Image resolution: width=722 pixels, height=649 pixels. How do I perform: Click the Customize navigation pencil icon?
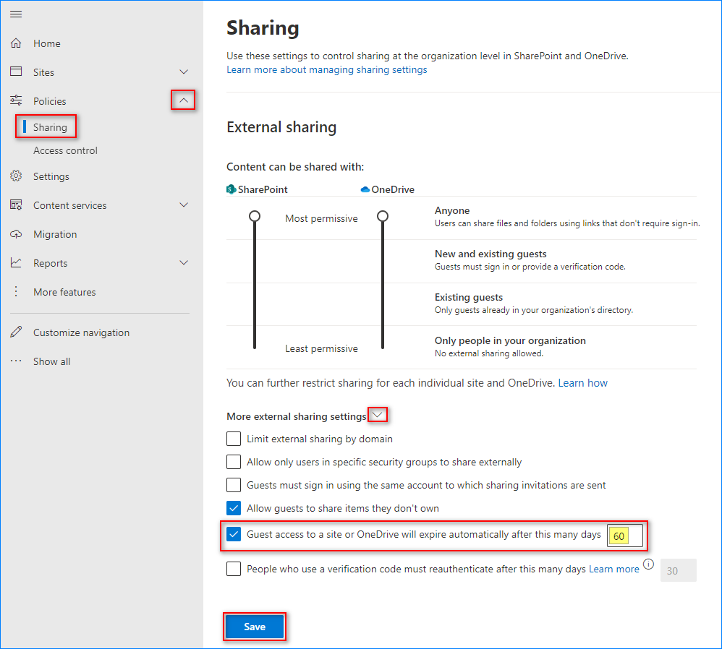(16, 332)
